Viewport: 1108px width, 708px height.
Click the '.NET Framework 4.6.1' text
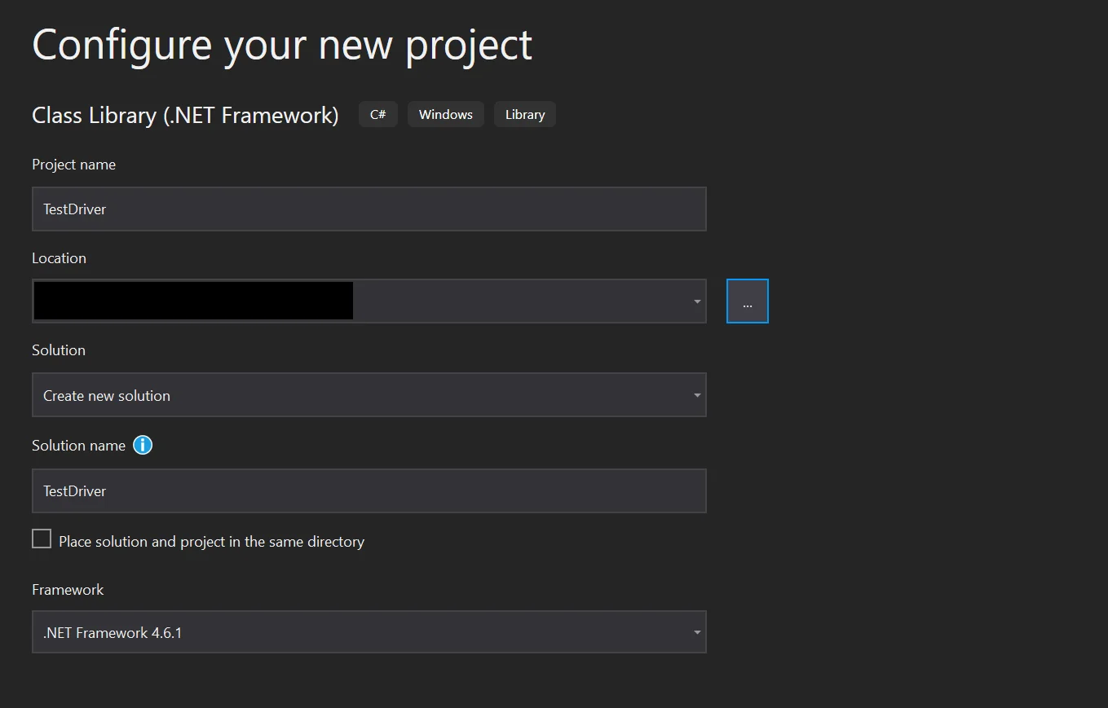click(113, 633)
